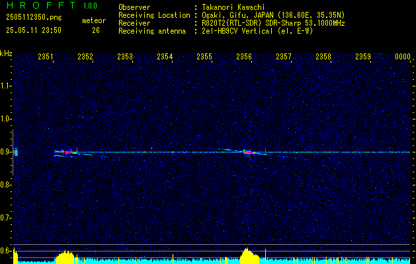Screen dimensions: 416x264
Task: Click time marker 2356
Action: [x=244, y=56]
